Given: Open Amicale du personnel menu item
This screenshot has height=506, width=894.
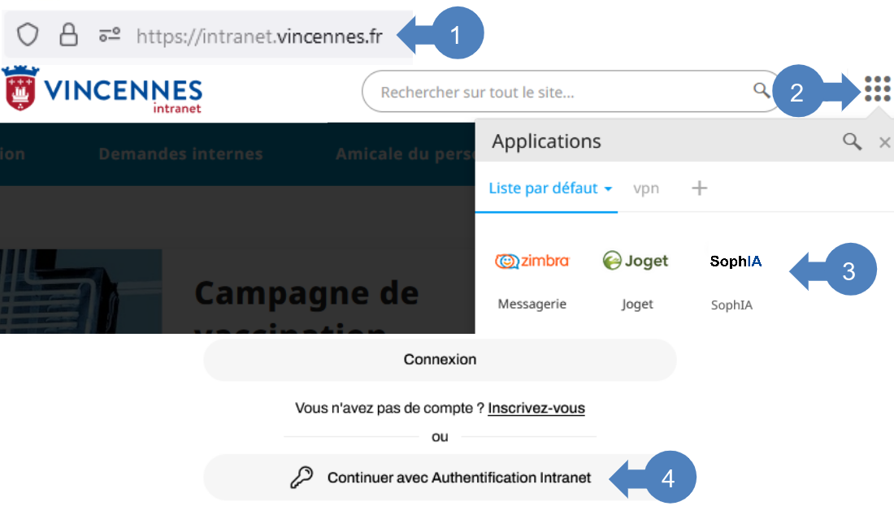Looking at the screenshot, I should coord(404,154).
